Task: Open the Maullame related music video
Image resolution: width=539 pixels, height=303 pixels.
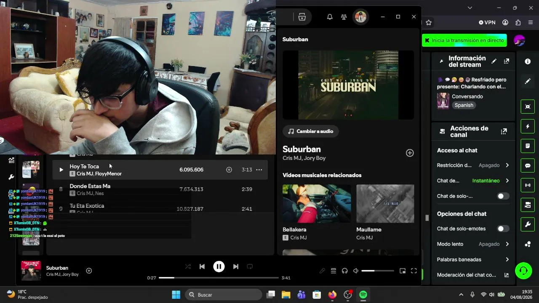Action: [385, 204]
